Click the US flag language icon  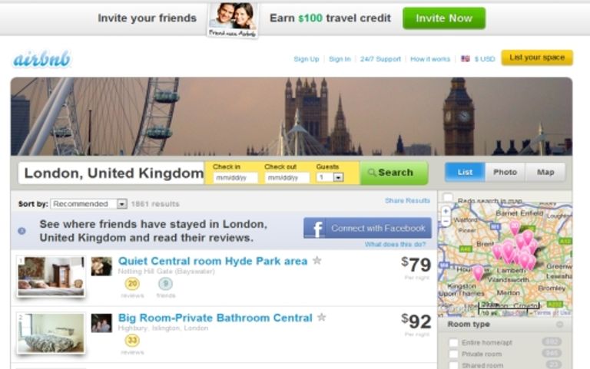(466, 58)
